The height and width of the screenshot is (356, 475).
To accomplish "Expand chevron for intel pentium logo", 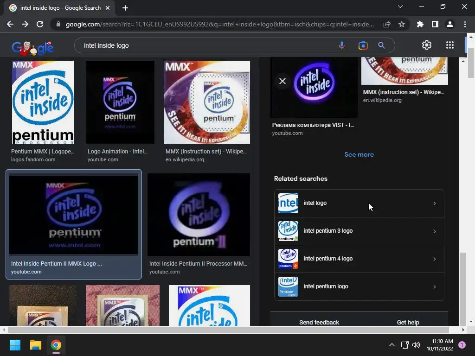I will click(434, 287).
